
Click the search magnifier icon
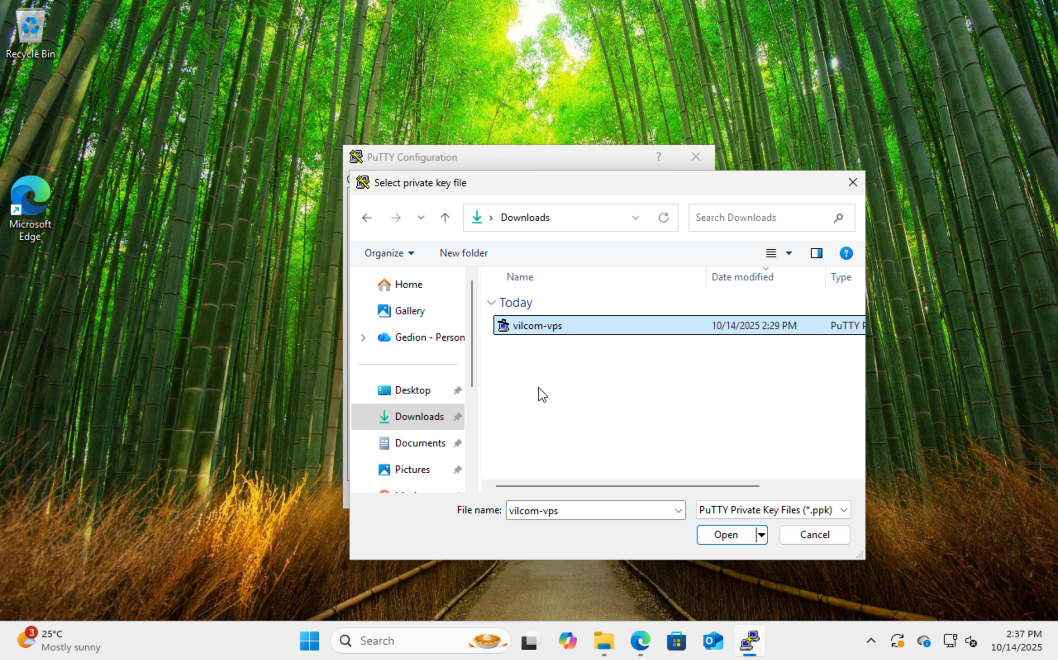tap(838, 217)
